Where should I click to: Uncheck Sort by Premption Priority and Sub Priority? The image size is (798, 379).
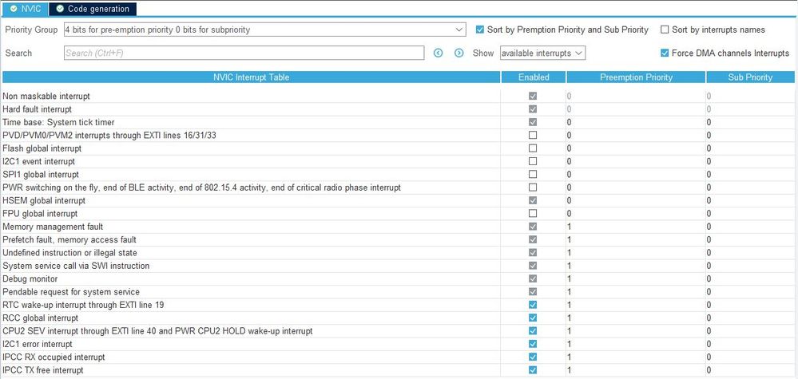(x=479, y=30)
